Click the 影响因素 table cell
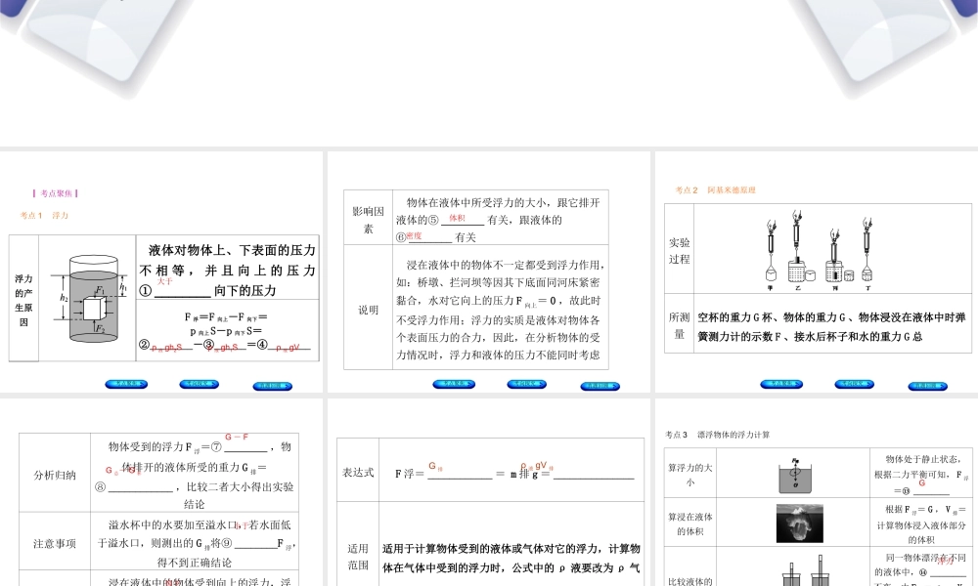 point(368,220)
